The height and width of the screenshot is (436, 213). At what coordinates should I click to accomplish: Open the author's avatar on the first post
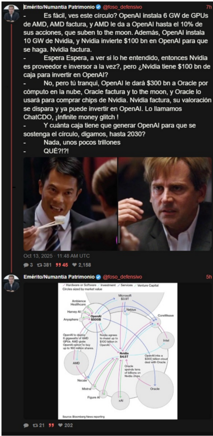point(12,13)
